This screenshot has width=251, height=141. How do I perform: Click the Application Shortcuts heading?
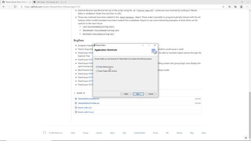pos(106,50)
